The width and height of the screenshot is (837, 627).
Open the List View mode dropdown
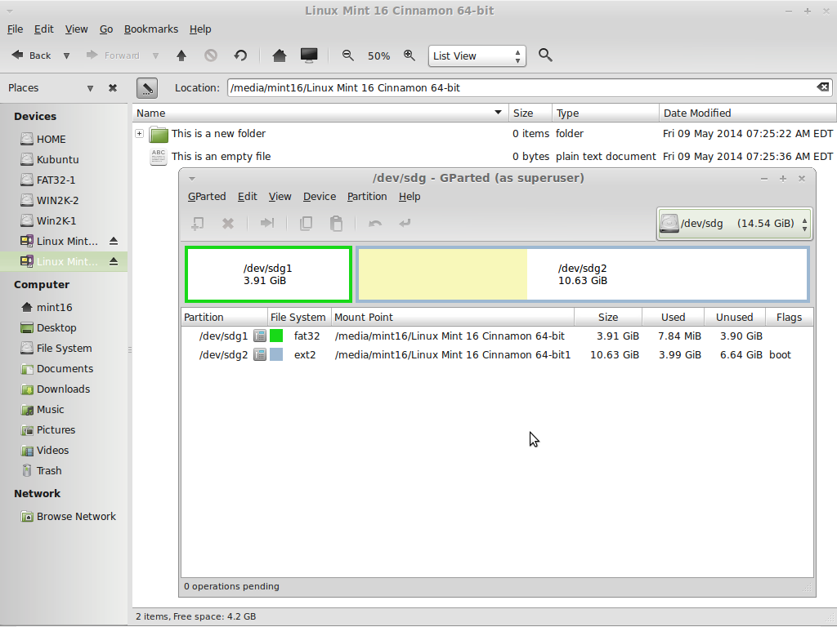477,56
